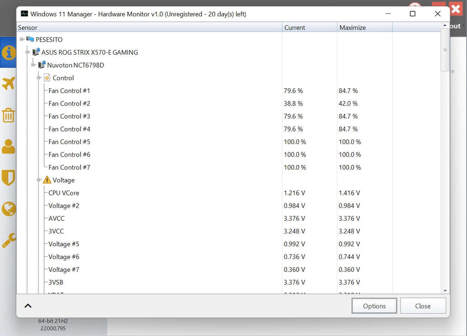The height and width of the screenshot is (336, 467).
Task: Open the Misc. Utilities wrench sidebar icon
Action: (x=8, y=240)
